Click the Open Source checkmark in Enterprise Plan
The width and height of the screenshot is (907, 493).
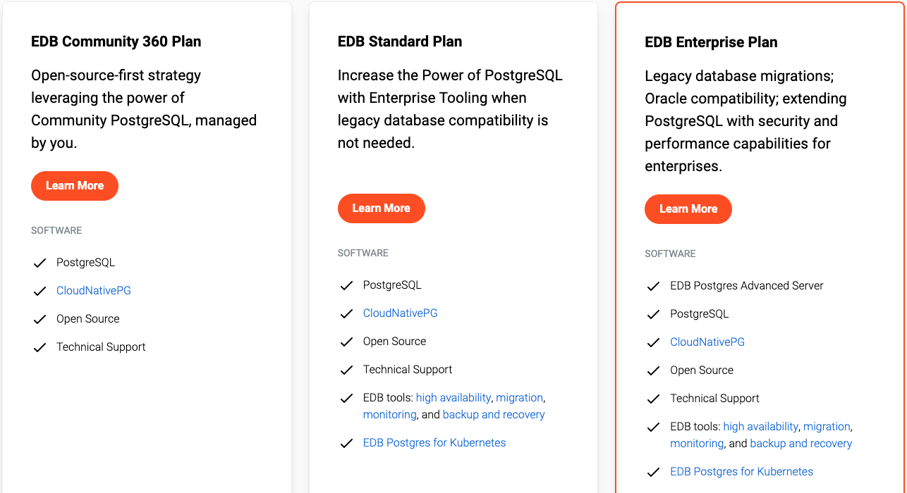click(x=653, y=370)
